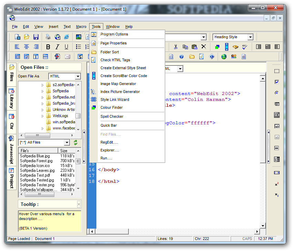Expand the www.facebook folder node
This screenshot has width=293, height=251.
click(x=42, y=128)
